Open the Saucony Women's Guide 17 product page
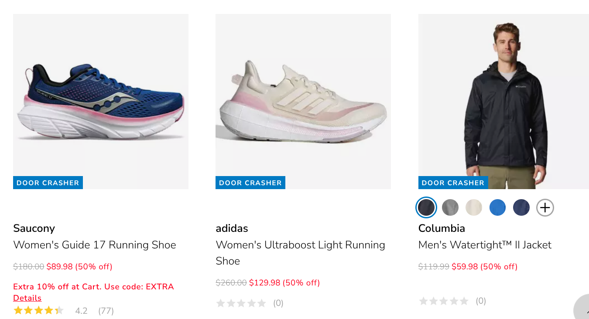The height and width of the screenshot is (319, 589). (95, 245)
